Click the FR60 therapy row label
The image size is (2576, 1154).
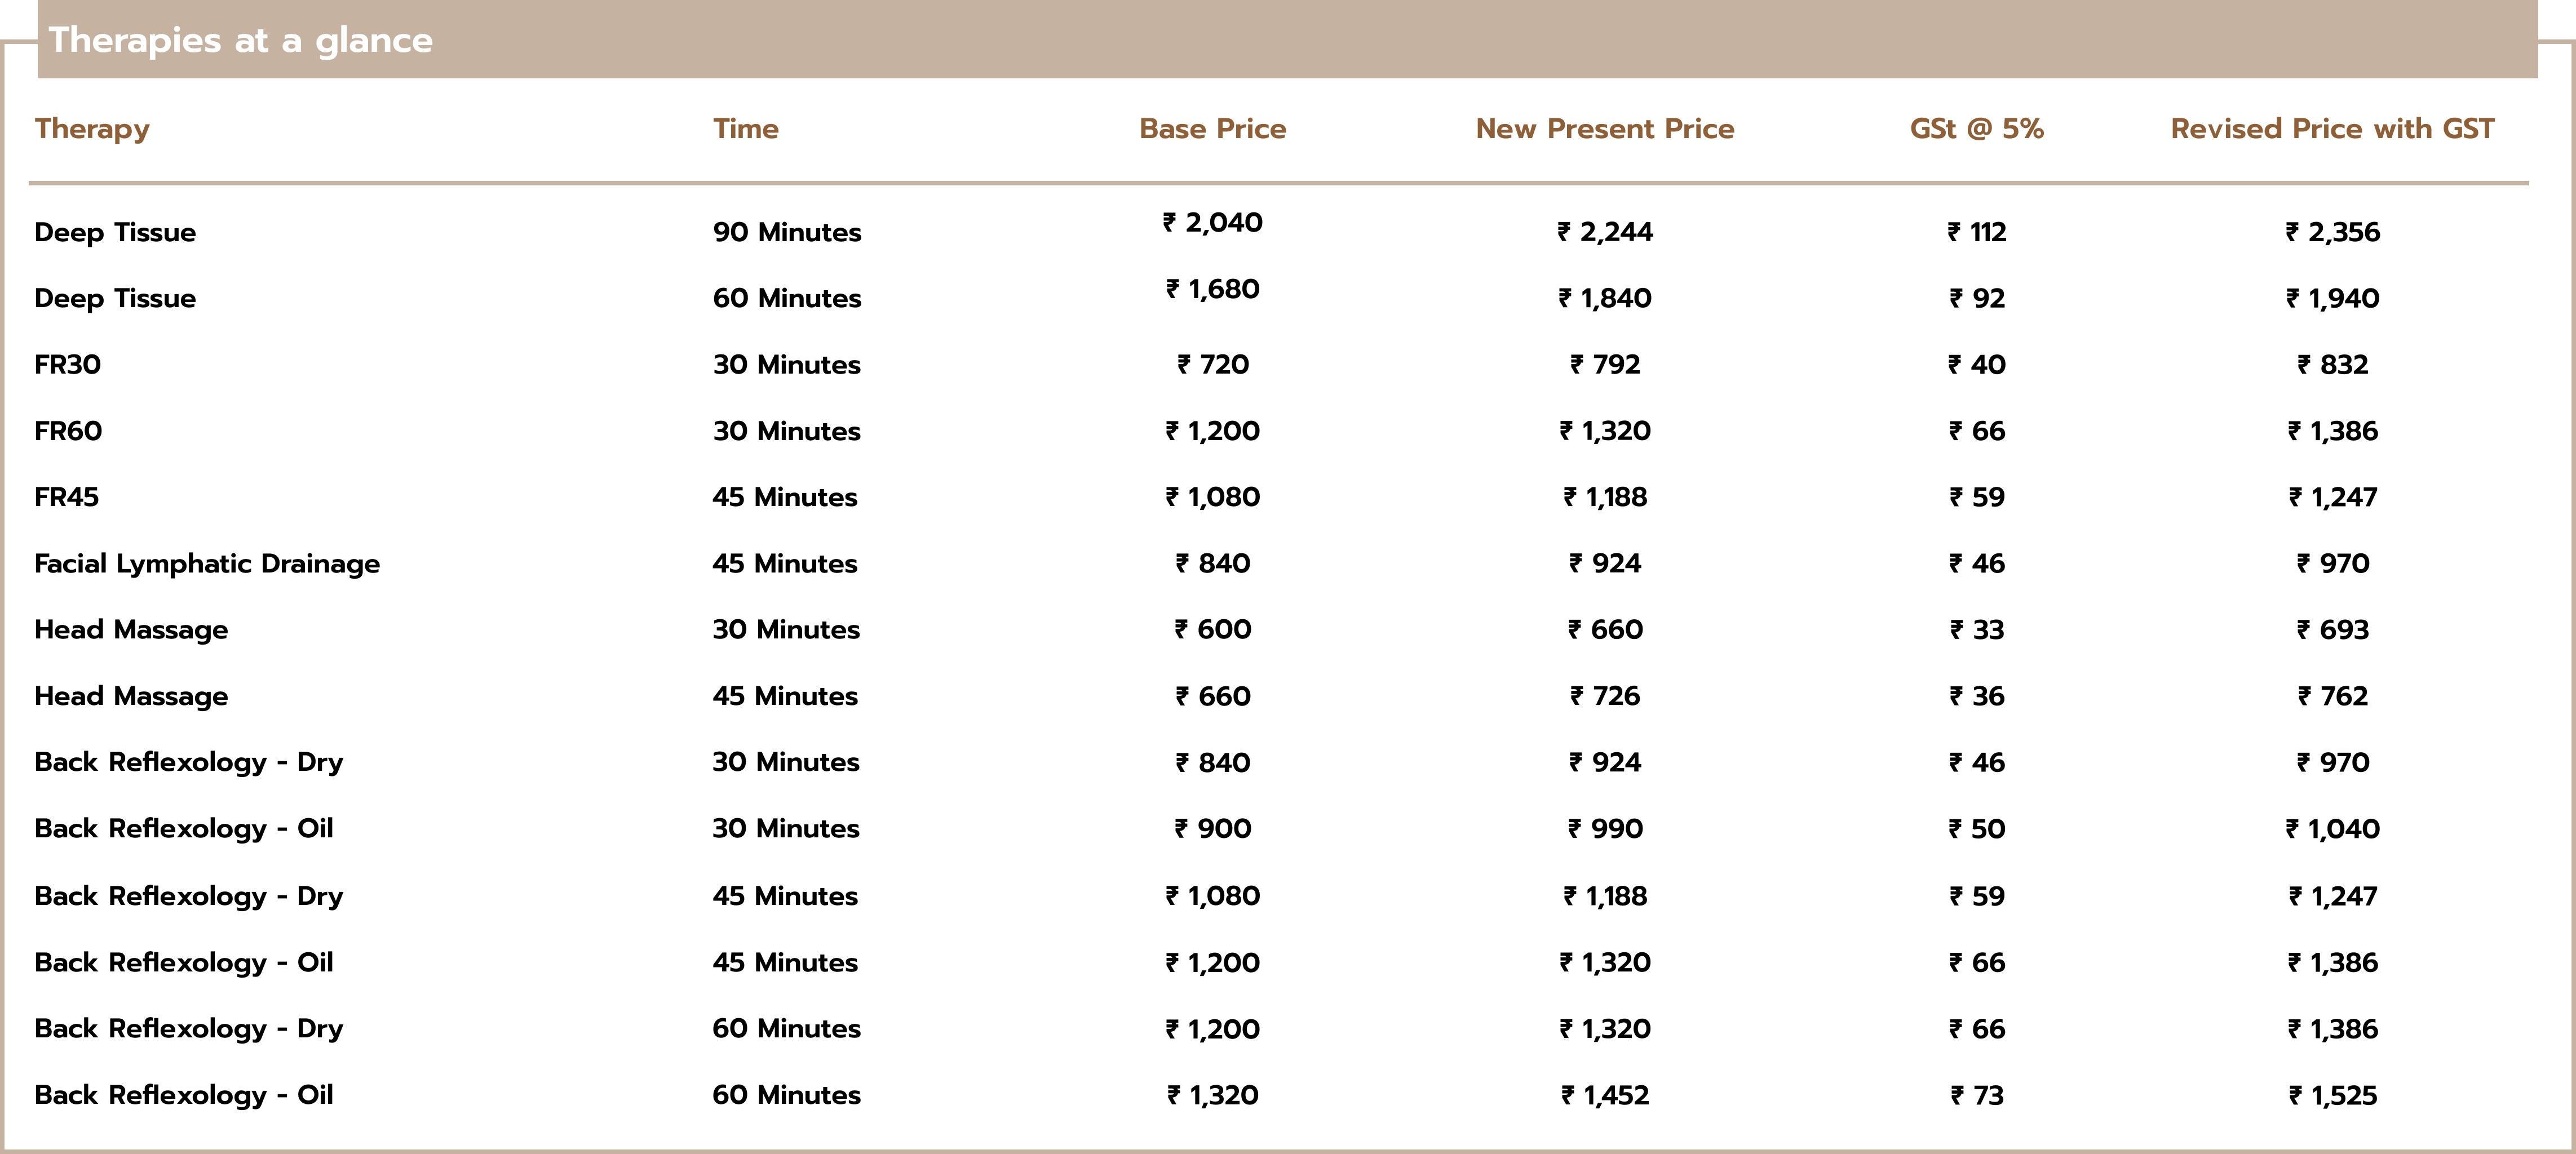[68, 431]
